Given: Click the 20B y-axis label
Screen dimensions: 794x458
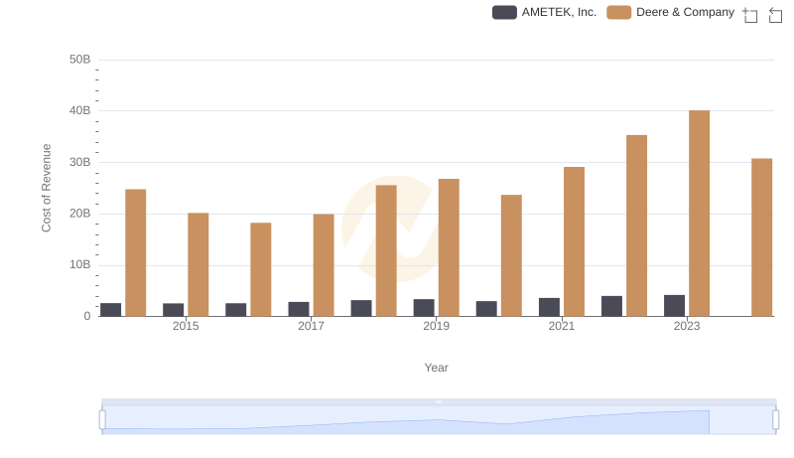Looking at the screenshot, I should [x=80, y=214].
